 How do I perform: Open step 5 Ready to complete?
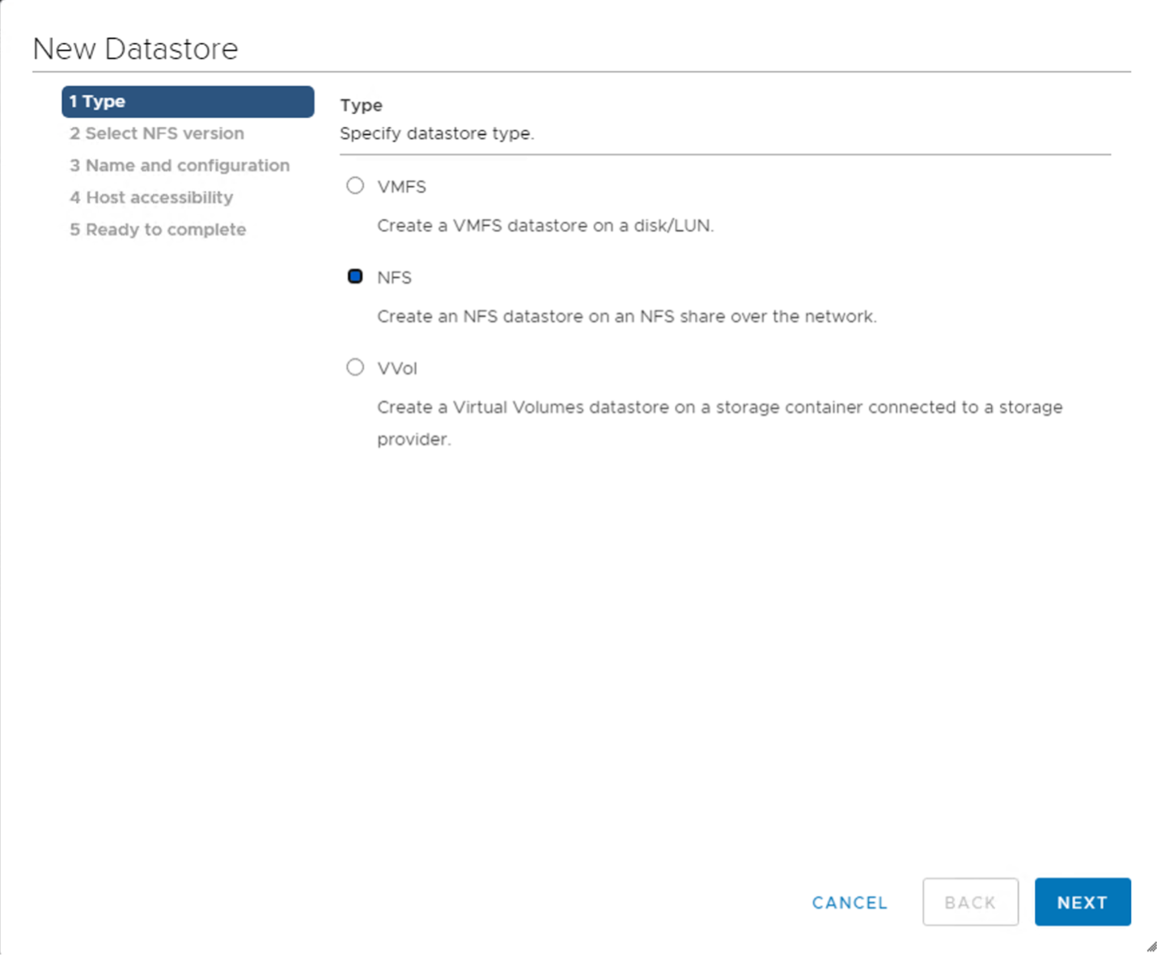(158, 229)
